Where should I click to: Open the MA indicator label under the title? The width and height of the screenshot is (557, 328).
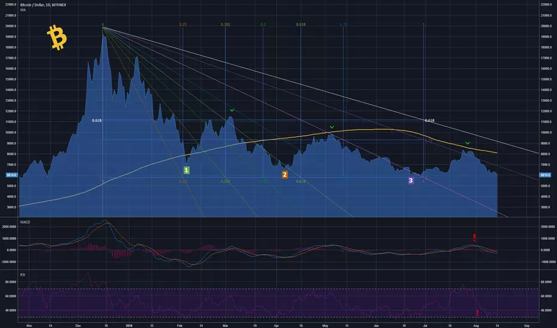tap(23, 10)
